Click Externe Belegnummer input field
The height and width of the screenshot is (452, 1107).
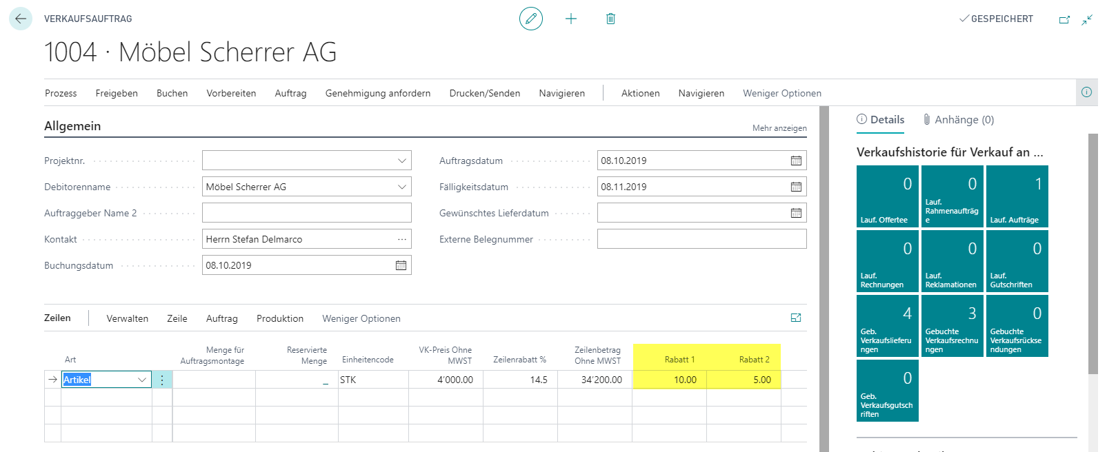[x=702, y=239]
